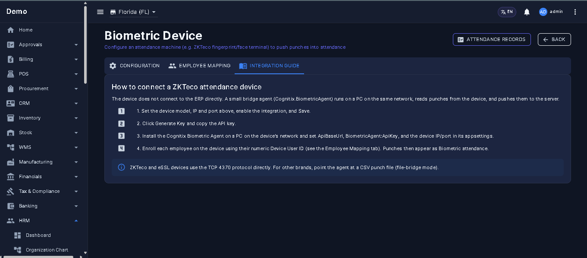Click the Billing invoice icon
The width and height of the screenshot is (587, 258).
point(11,59)
